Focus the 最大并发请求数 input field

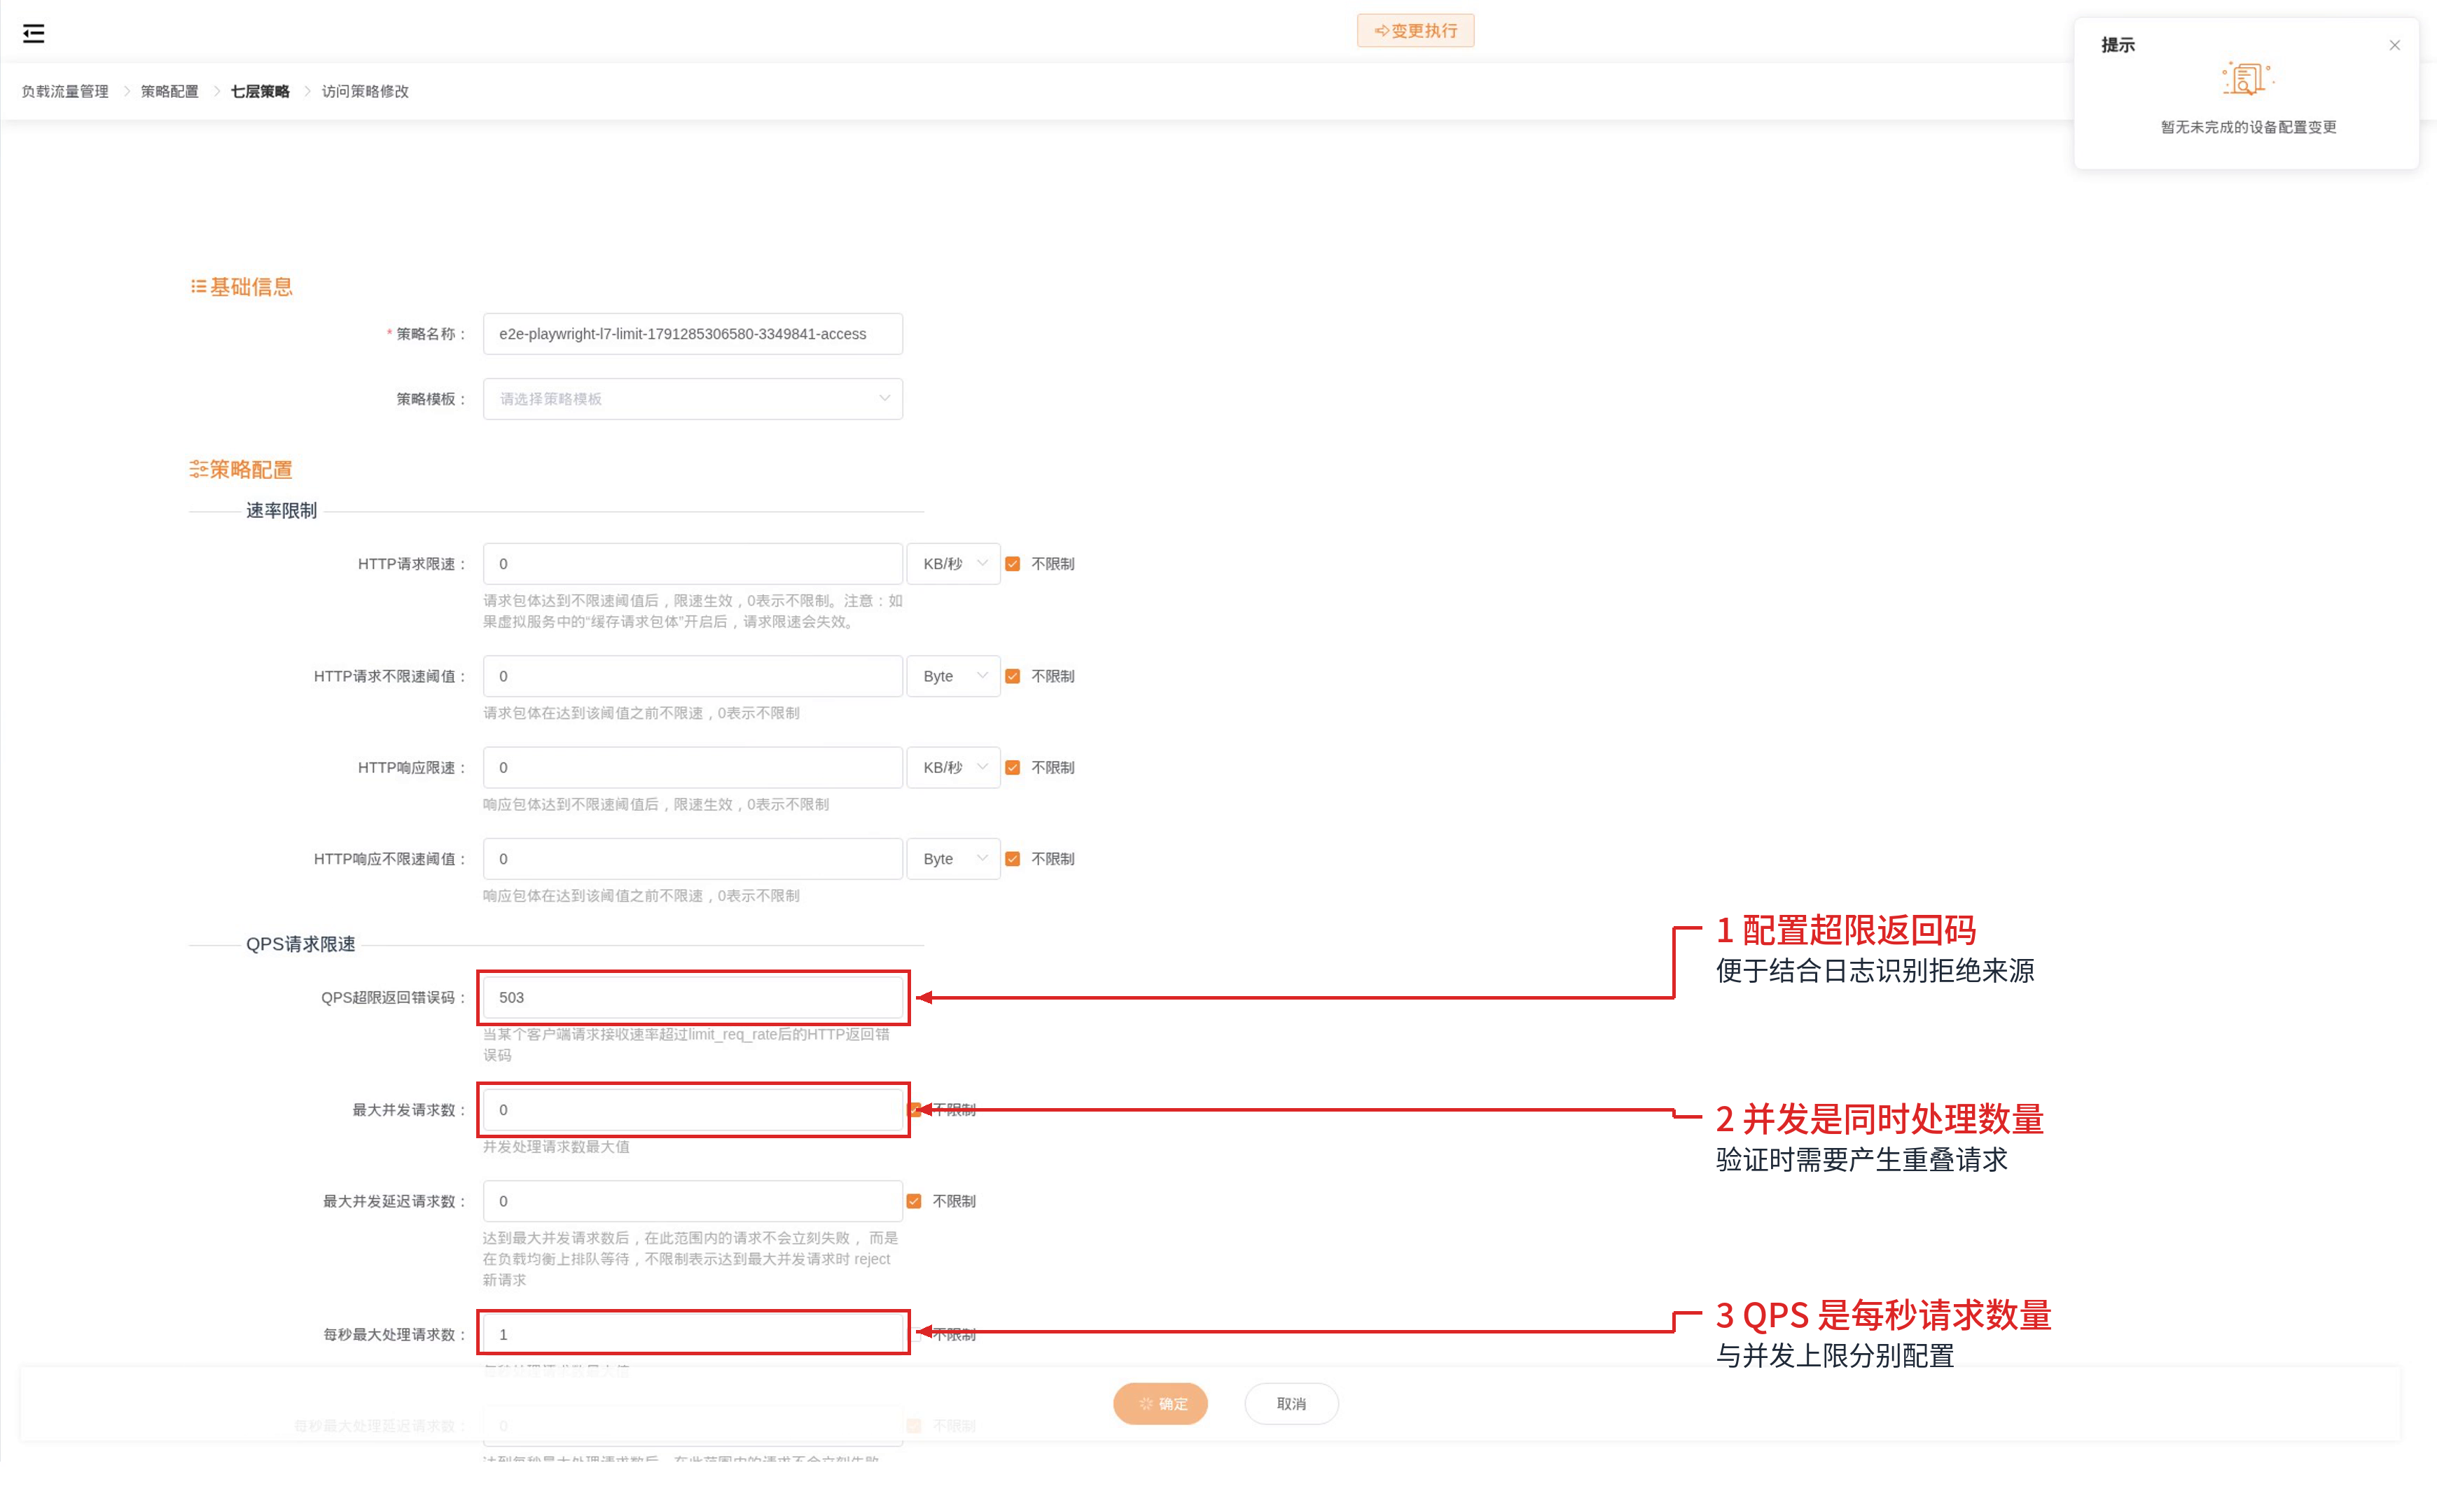tap(693, 1109)
